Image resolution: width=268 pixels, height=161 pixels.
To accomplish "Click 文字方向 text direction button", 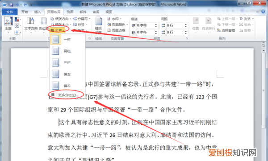I will point(31,25).
